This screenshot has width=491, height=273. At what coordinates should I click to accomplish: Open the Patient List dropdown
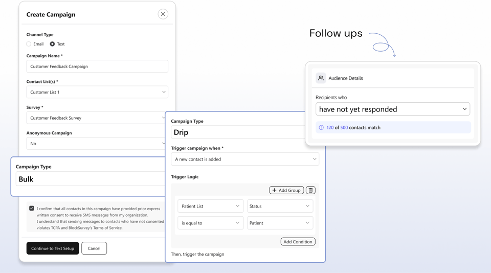(x=210, y=206)
